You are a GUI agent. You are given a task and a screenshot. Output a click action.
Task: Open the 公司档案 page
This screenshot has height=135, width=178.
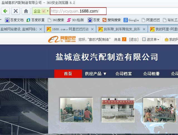[123, 74]
